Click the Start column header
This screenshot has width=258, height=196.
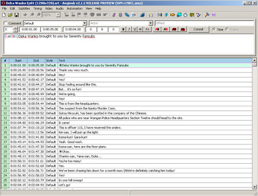point(18,60)
